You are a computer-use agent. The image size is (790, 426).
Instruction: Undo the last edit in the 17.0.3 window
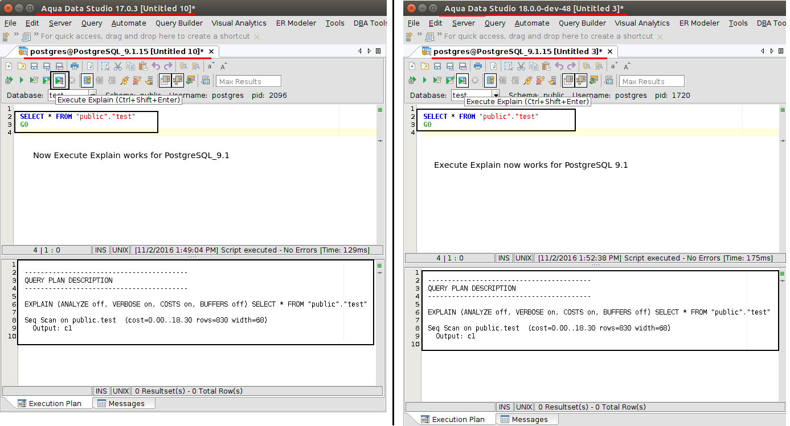tap(155, 66)
